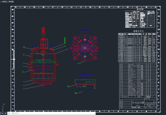
Task: Open the viewport controls label at top-left
Action: click(x=7, y=2)
